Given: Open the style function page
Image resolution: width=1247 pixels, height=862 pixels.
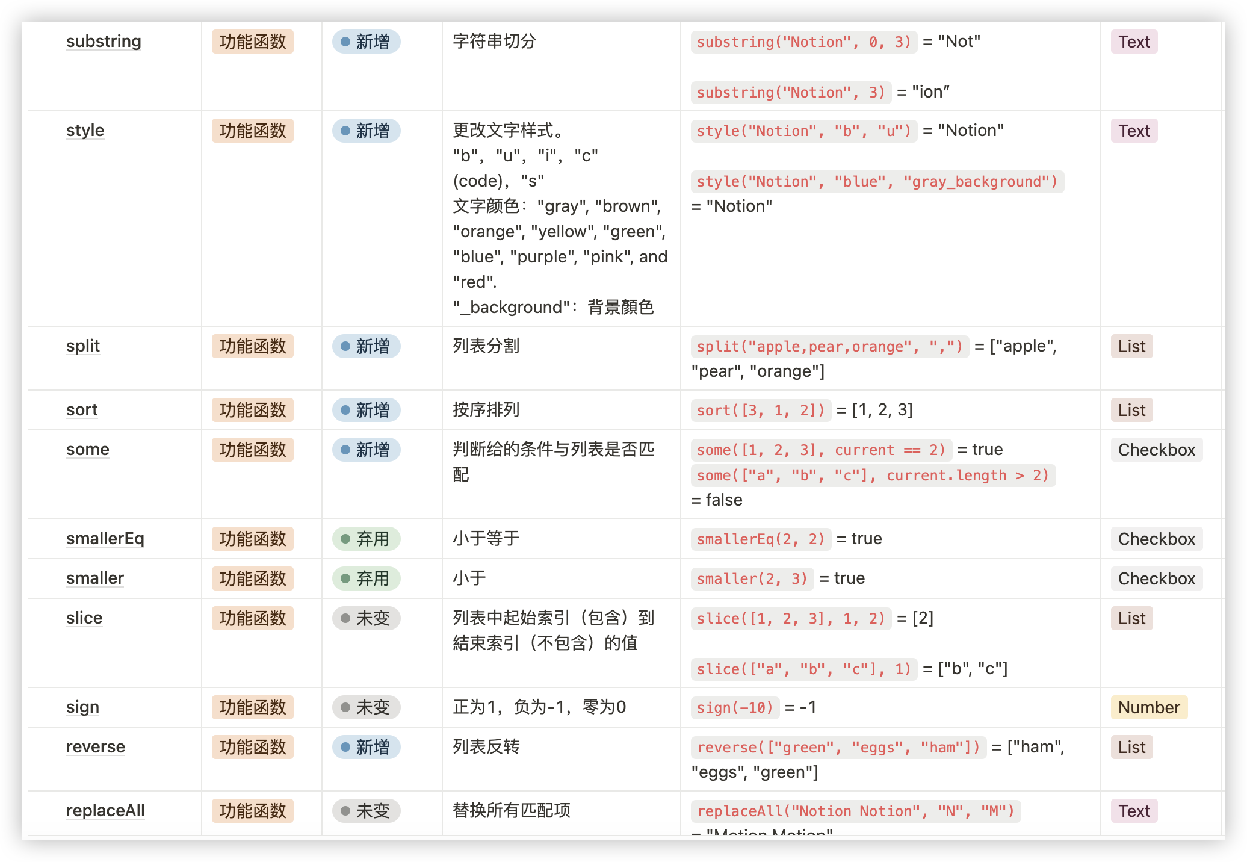Looking at the screenshot, I should 85,131.
